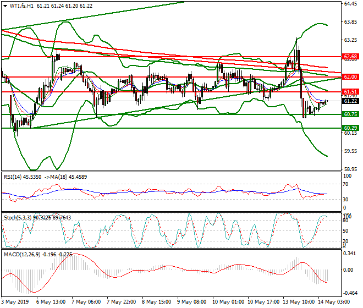Viewport: 363px width, 308px height.
Task: Click the 62.00 red price level label
Action: [x=350, y=77]
